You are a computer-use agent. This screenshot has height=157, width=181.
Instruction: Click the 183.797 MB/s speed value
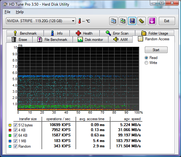coord(128,140)
